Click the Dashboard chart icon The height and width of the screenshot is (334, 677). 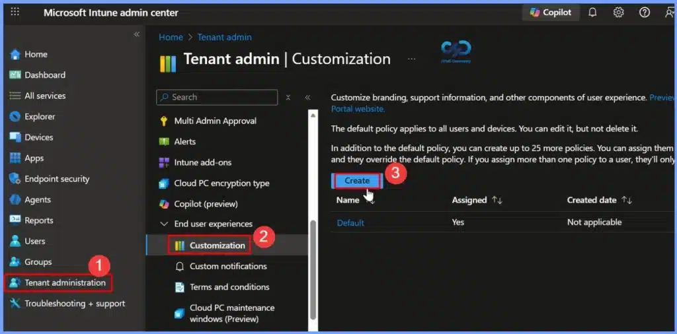[x=15, y=75]
